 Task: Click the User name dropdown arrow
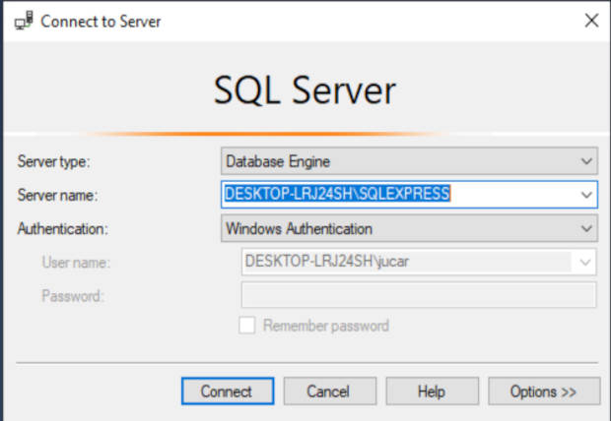(585, 262)
